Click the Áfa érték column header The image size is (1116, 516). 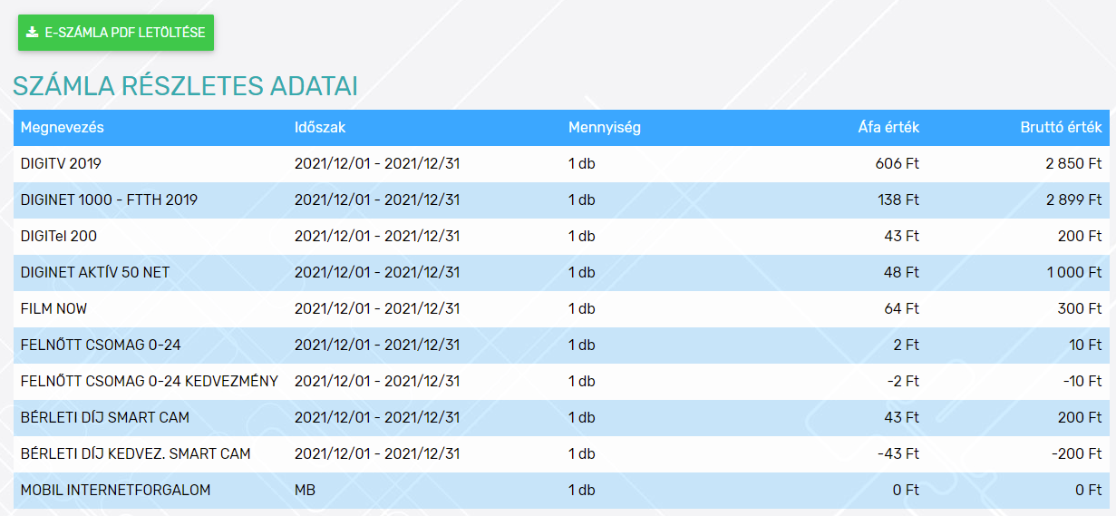coord(889,127)
